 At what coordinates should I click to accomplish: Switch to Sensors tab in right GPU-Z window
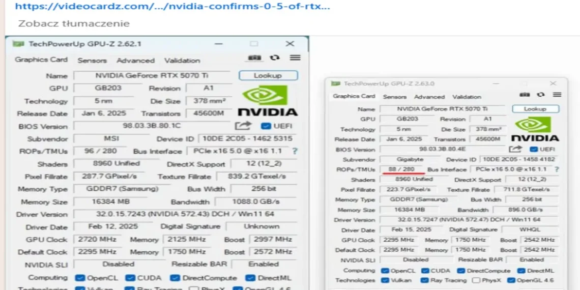click(x=395, y=97)
